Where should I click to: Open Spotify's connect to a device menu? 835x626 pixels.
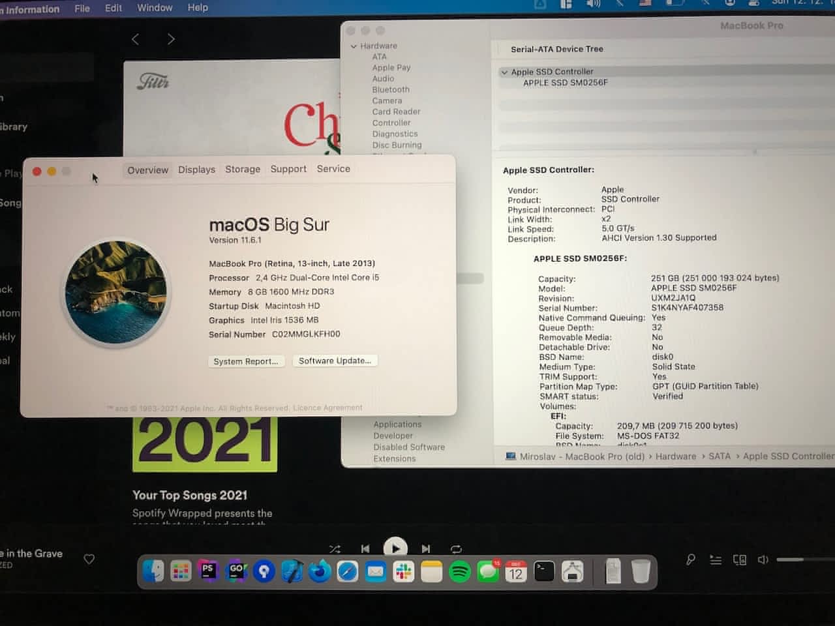[740, 559]
